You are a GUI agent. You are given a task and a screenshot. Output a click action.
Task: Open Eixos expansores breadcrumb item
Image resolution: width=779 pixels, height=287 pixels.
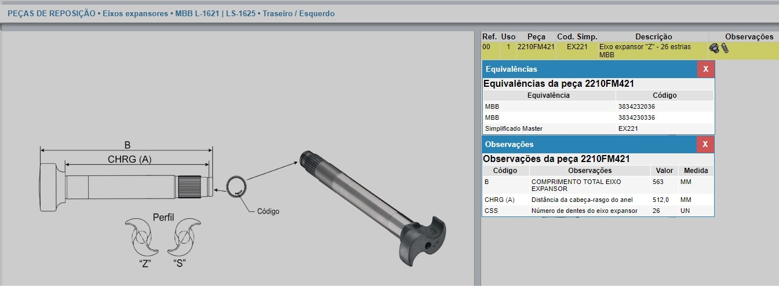tap(136, 13)
